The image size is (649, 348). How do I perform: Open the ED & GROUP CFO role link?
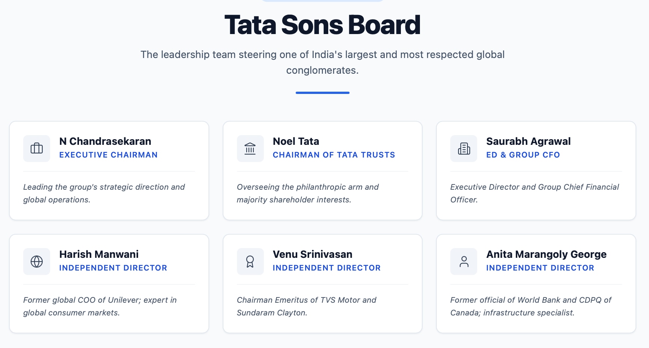(523, 155)
